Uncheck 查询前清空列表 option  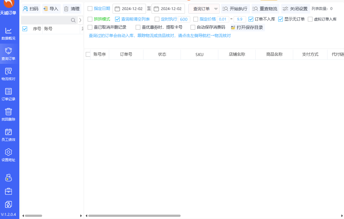tap(118, 19)
